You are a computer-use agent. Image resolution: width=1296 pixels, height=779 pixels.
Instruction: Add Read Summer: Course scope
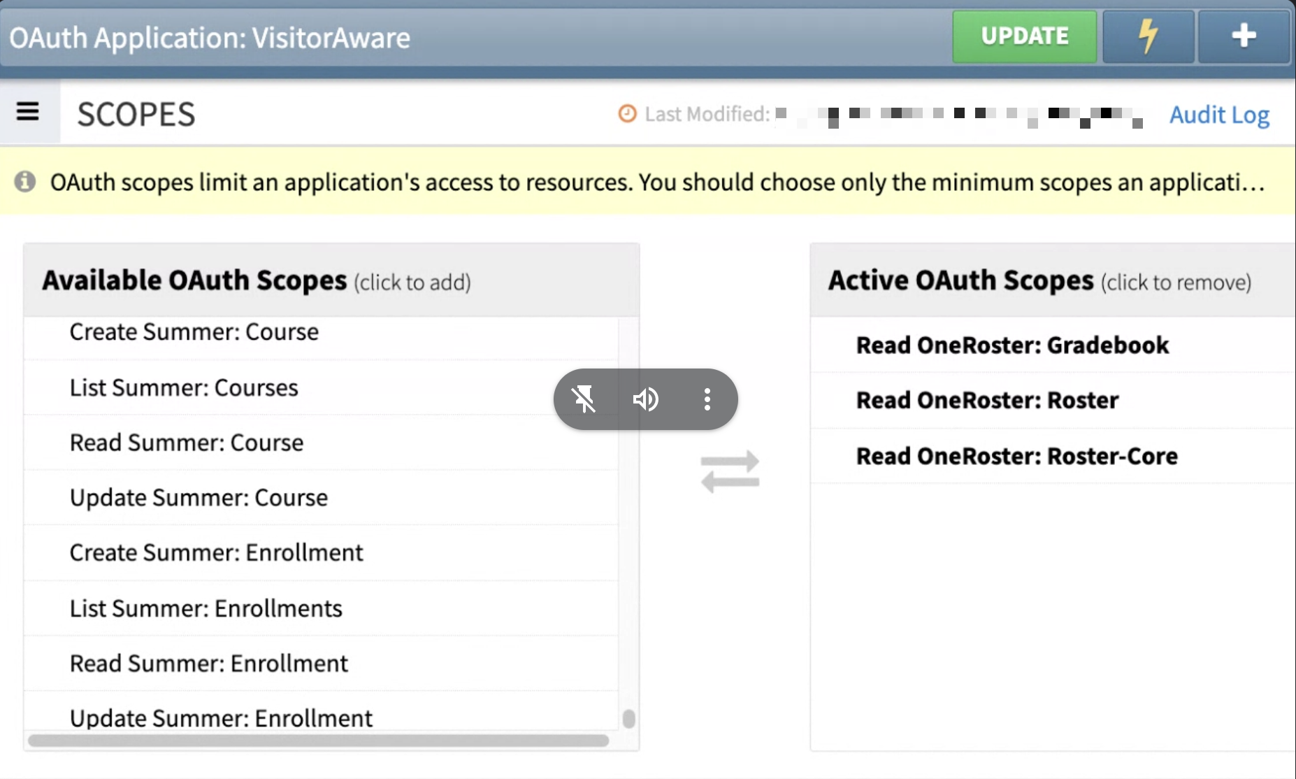(321, 443)
